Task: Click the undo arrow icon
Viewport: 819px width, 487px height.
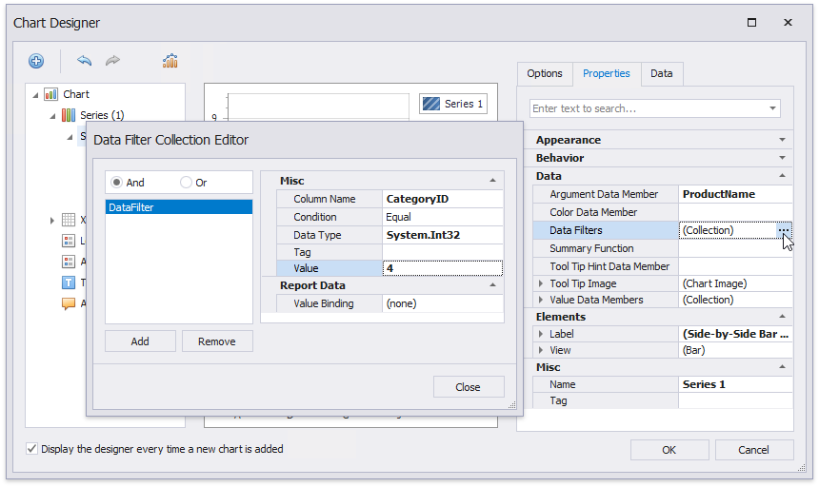Action: pos(85,61)
